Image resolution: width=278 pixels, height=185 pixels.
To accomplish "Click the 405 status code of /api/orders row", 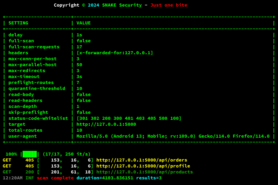I will point(30,160).
